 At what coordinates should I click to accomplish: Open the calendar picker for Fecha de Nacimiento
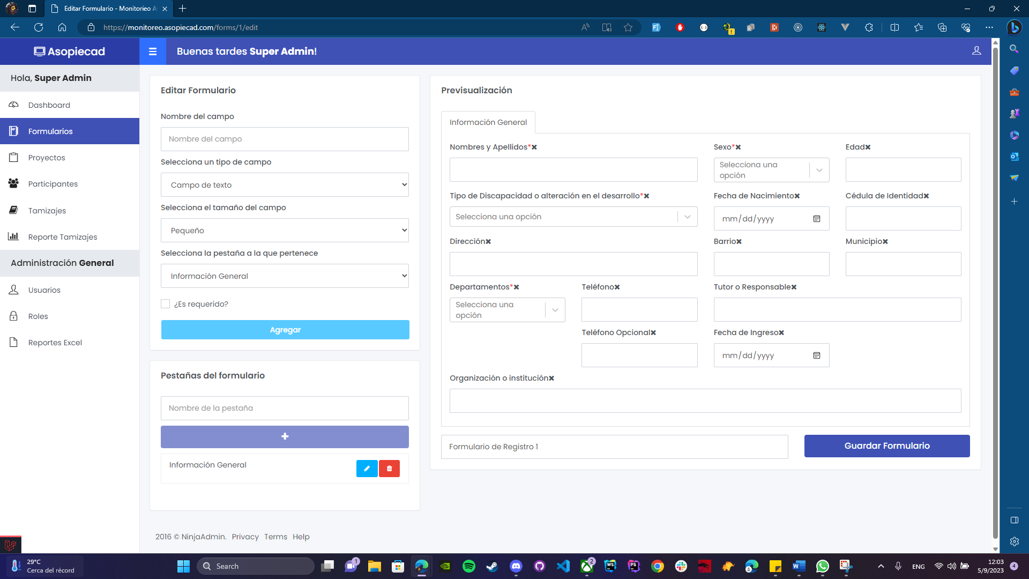coord(817,219)
